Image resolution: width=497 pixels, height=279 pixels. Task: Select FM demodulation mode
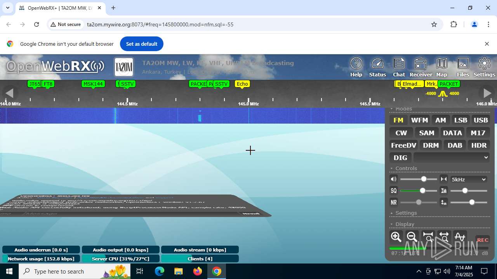point(398,120)
